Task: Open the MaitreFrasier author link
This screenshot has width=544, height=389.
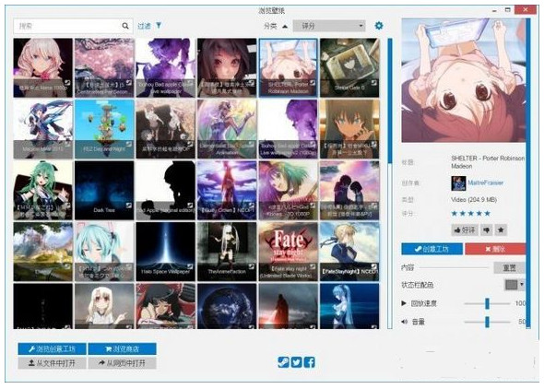Action: [485, 183]
